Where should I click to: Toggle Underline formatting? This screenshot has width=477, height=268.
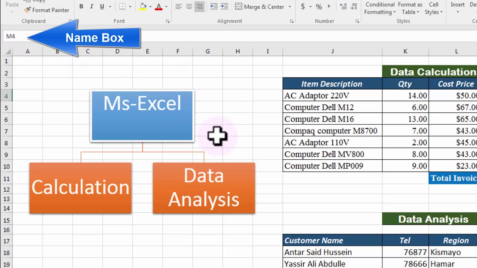[102, 7]
